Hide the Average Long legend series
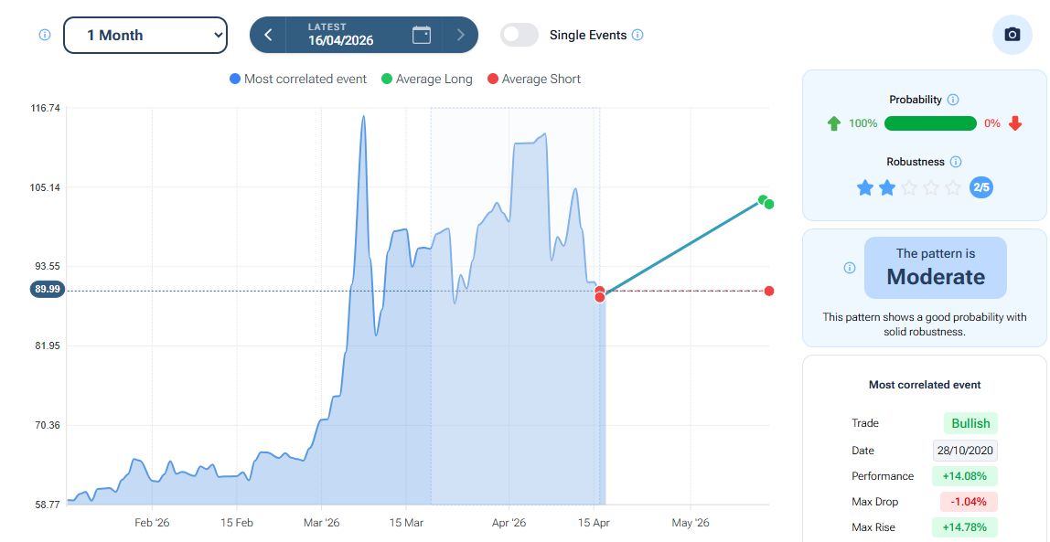 click(427, 80)
